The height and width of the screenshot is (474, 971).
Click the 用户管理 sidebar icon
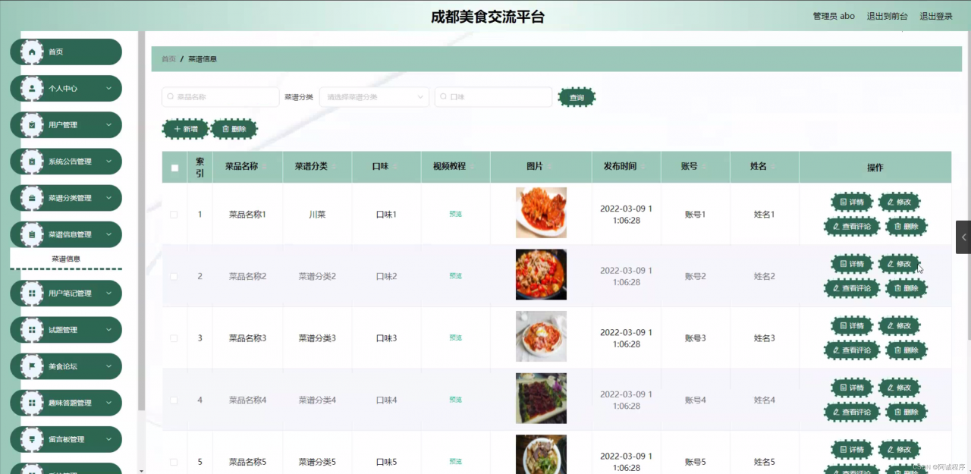point(32,124)
